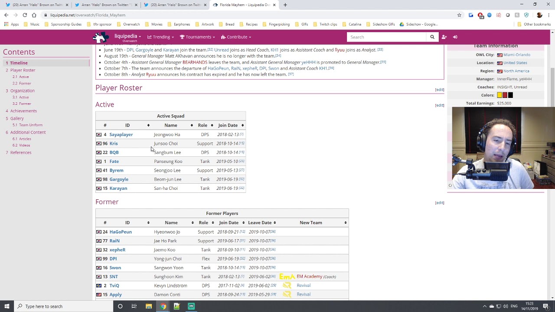Screen dimensions: 555x312
Task: Open the InnerFlame manager link
Action: [507, 79]
